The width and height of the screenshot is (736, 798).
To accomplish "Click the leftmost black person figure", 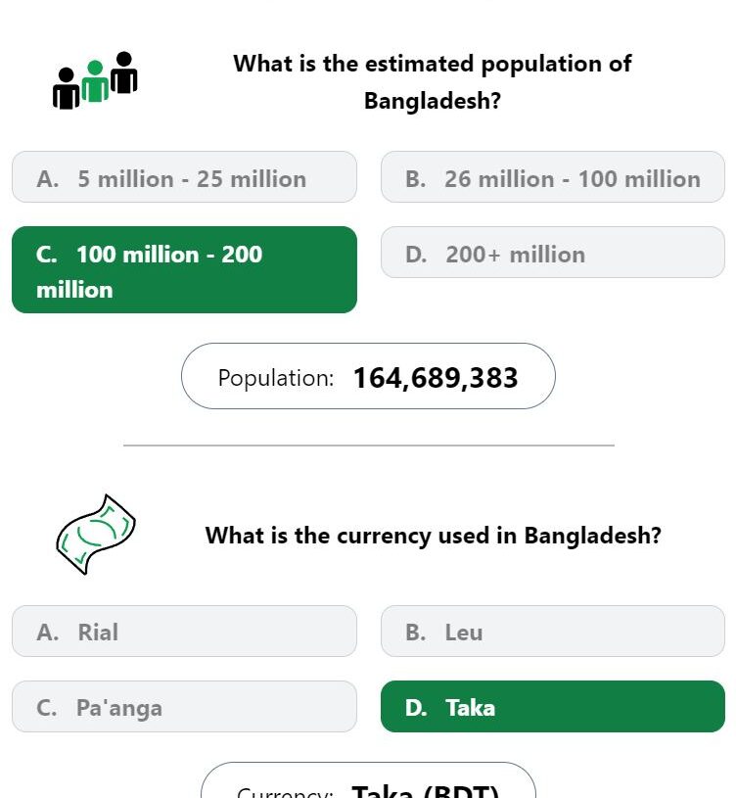I will point(66,89).
